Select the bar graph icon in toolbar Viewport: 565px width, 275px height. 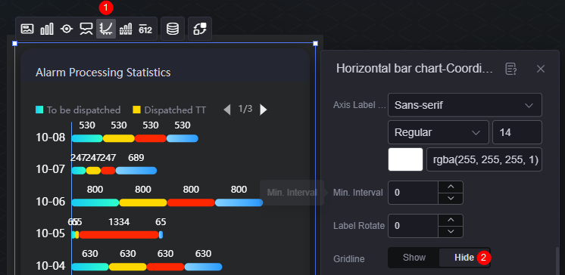pos(47,29)
